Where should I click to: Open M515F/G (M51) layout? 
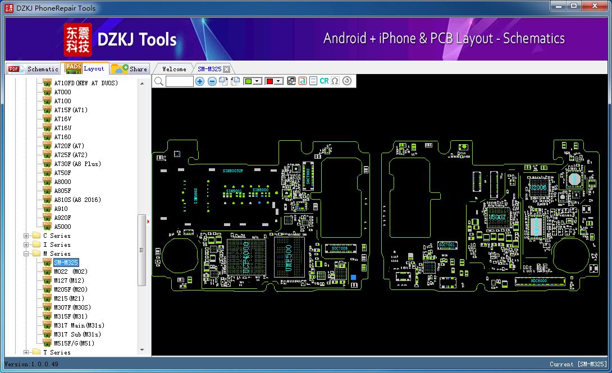point(74,343)
